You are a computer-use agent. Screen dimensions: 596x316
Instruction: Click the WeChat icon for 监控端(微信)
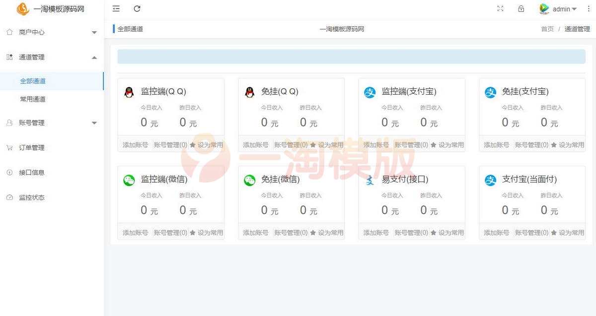pyautogui.click(x=129, y=180)
